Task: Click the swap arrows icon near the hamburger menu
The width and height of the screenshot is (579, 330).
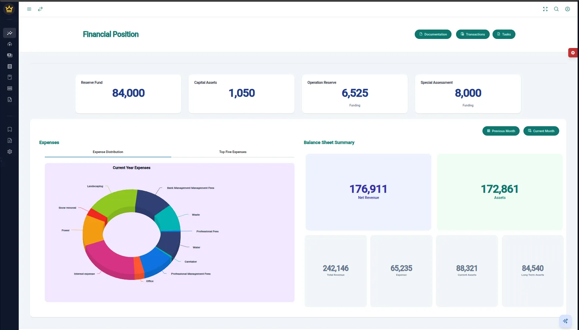Action: click(x=40, y=9)
